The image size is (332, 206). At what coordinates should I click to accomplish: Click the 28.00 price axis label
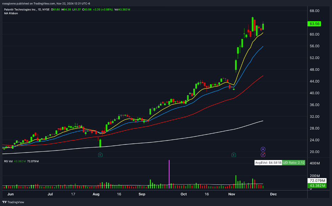(314, 128)
